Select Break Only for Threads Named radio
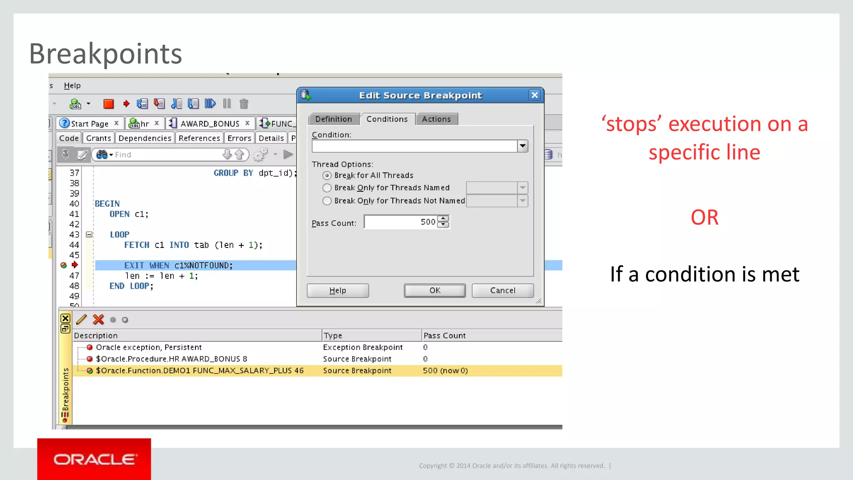 (327, 188)
